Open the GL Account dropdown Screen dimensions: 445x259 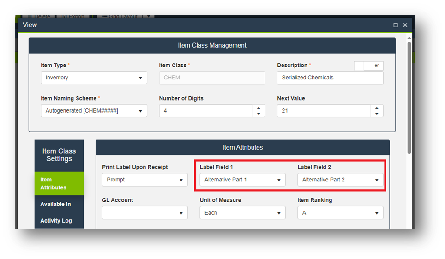pos(144,213)
